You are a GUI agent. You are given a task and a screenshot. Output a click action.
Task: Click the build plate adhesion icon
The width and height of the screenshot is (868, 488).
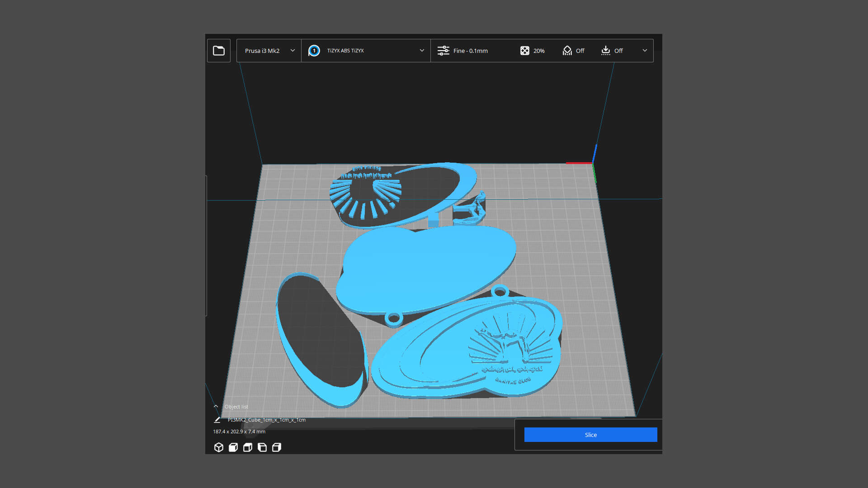[x=606, y=51]
